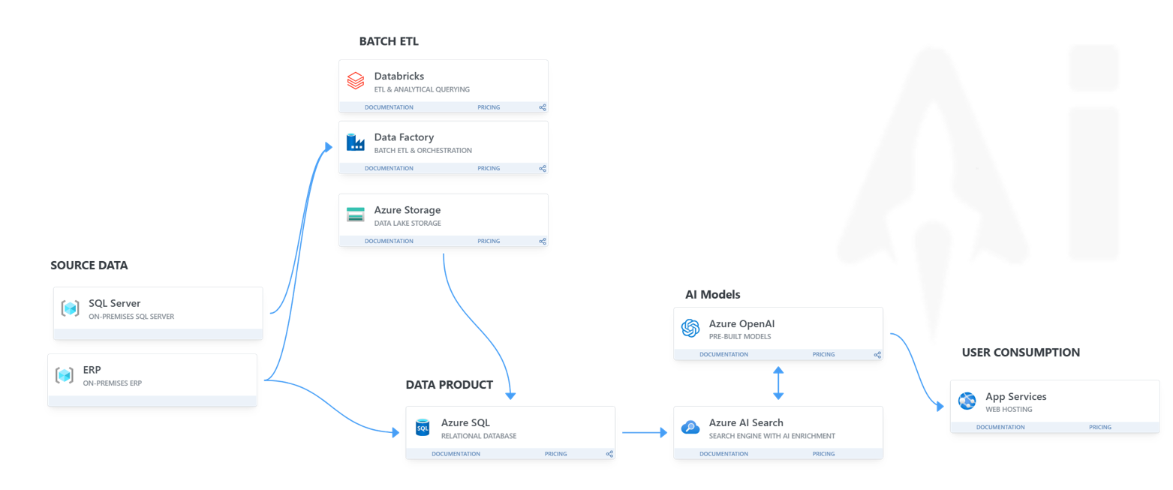Open Azure Storage pricing link
This screenshot has width=1173, height=490.
489,242
